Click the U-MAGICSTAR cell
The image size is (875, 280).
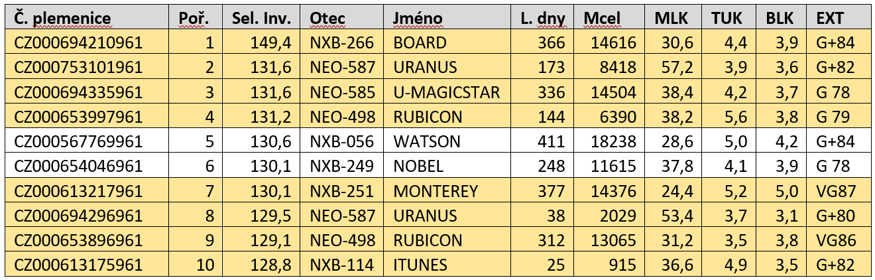[446, 92]
